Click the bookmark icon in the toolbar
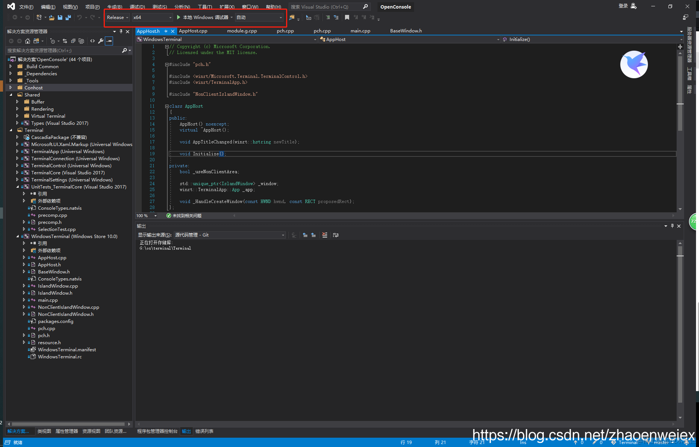The width and height of the screenshot is (699, 447). [x=347, y=18]
